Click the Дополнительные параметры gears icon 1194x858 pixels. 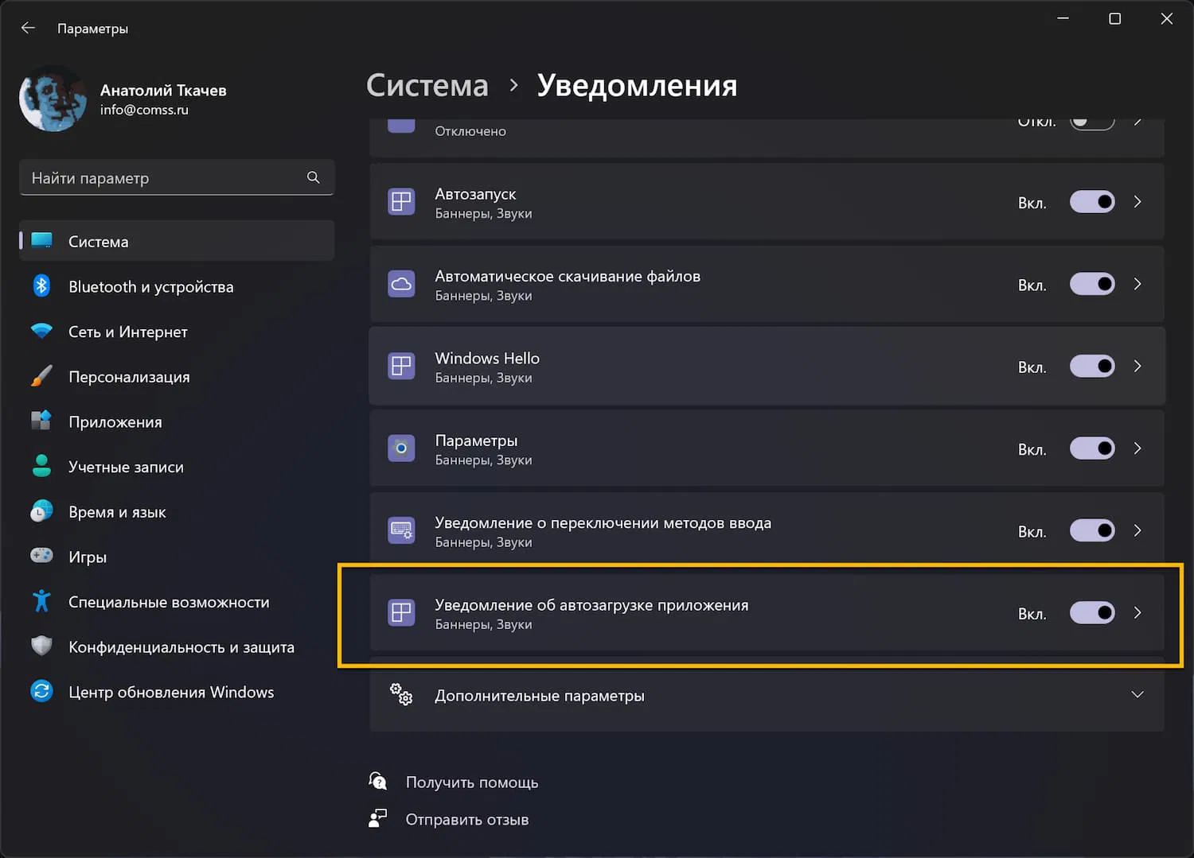tap(401, 694)
